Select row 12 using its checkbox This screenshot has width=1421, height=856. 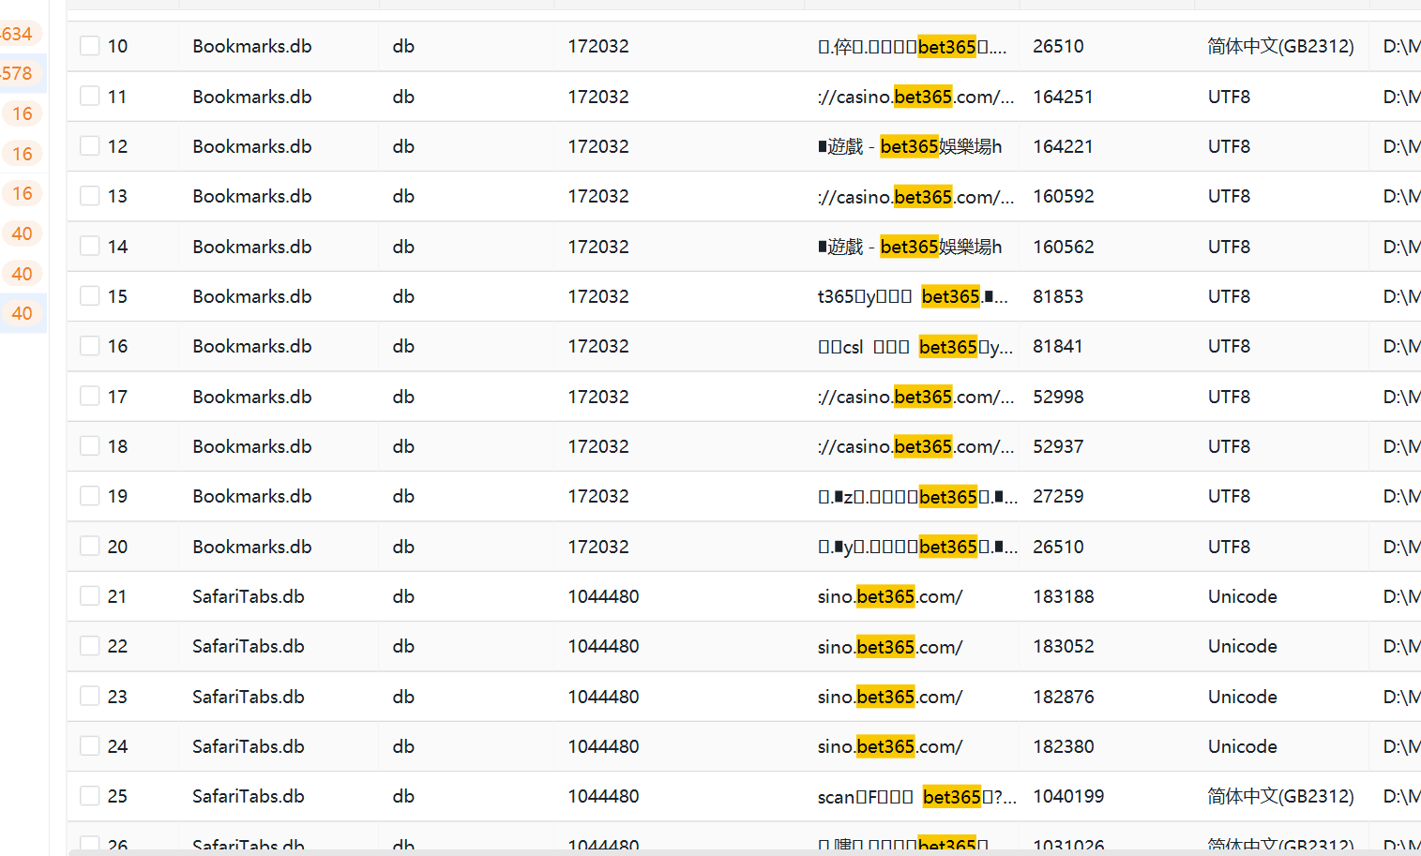tap(90, 145)
